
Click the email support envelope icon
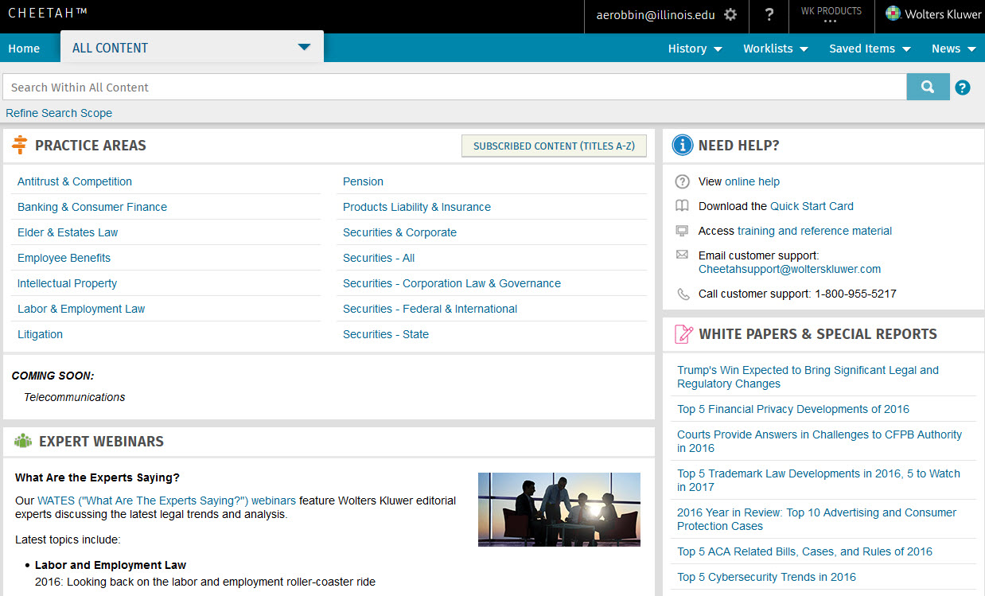682,255
